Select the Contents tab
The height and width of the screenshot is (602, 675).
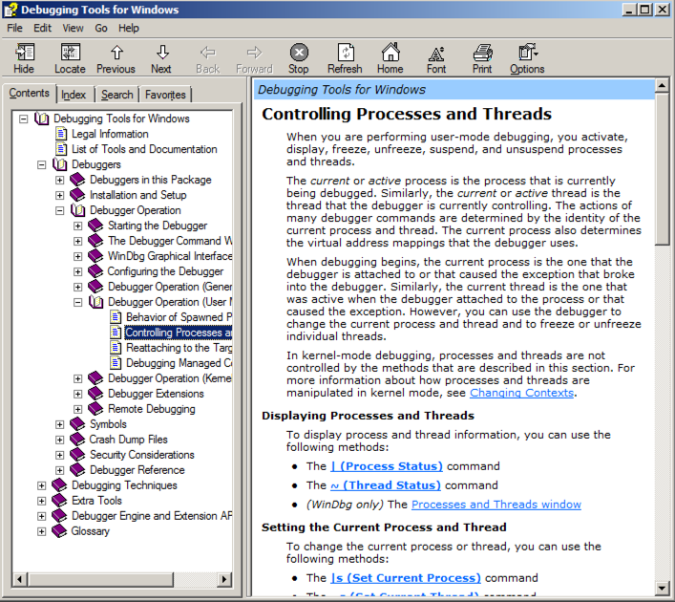click(x=30, y=93)
